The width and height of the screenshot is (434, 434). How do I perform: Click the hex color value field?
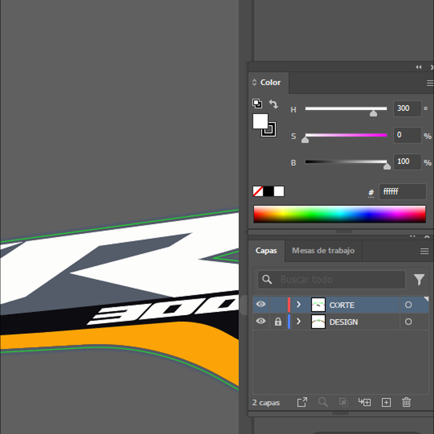click(x=402, y=192)
